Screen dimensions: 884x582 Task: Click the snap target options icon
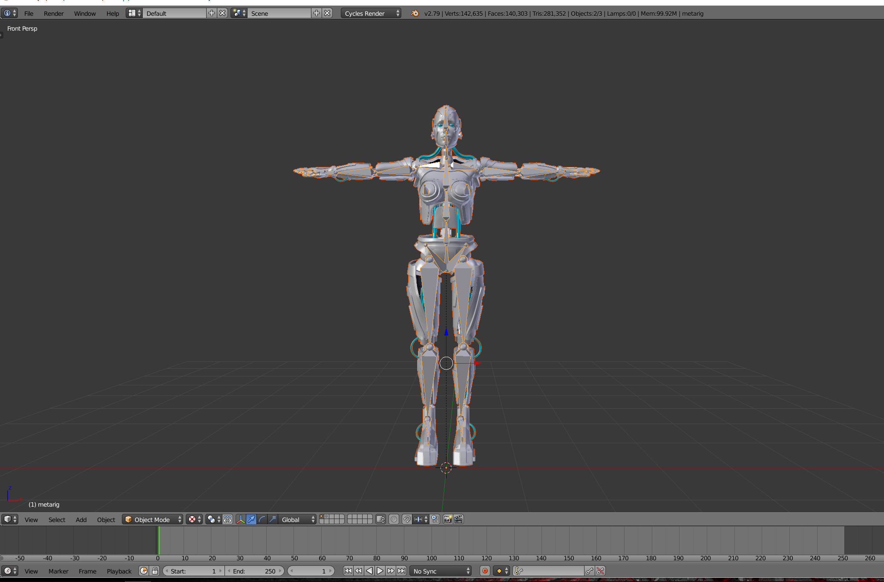(x=435, y=519)
